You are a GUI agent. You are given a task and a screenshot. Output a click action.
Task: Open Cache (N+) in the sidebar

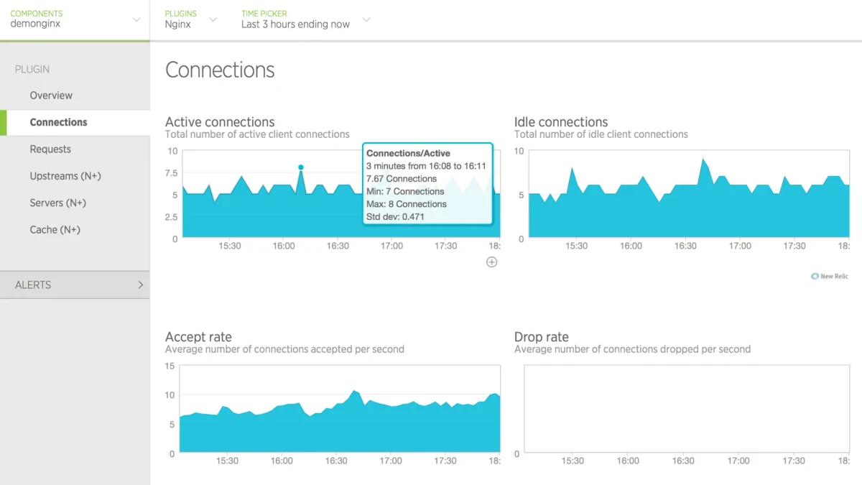click(55, 230)
